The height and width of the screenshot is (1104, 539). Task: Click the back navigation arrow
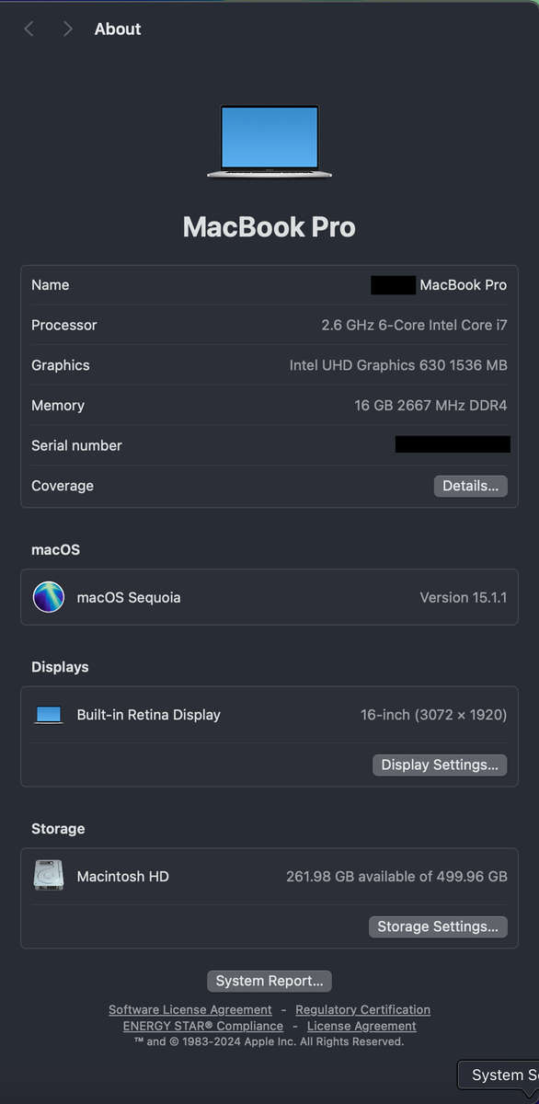pos(29,29)
